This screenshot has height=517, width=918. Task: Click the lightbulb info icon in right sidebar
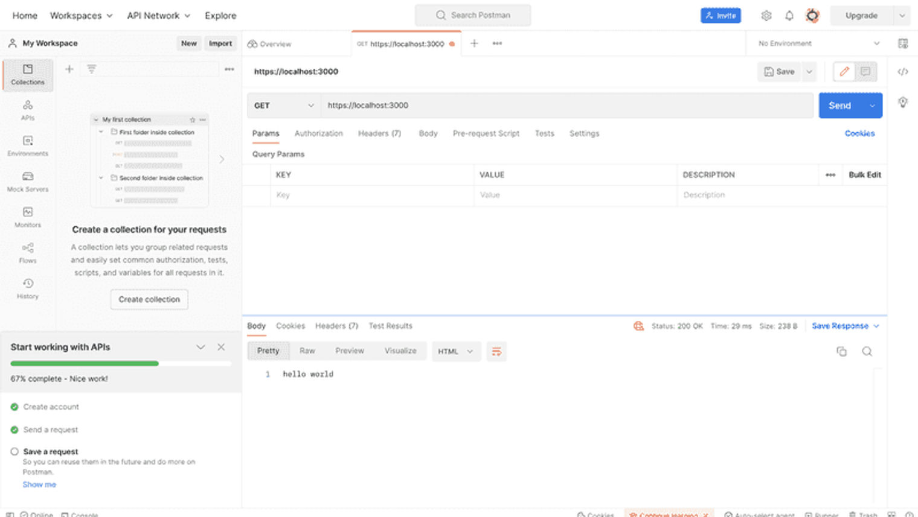[903, 102]
